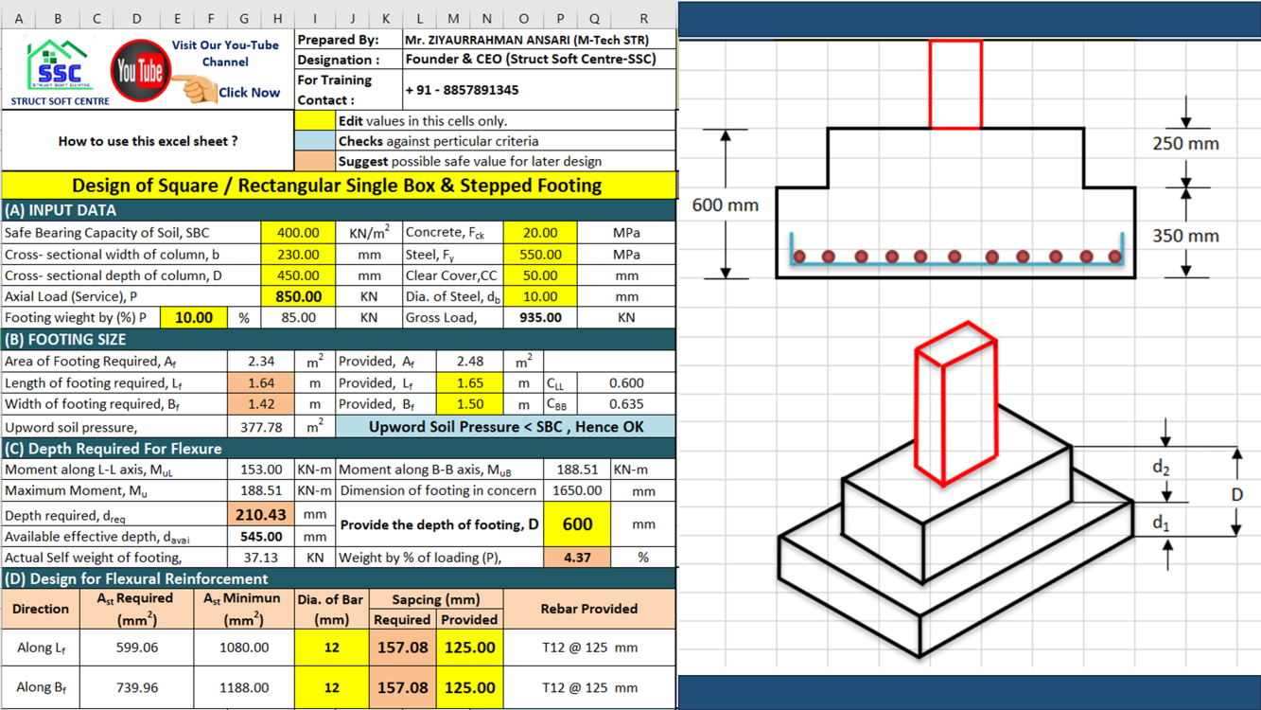Select the Along Bf provided spacing 125.00
This screenshot has width=1261, height=710.
469,688
